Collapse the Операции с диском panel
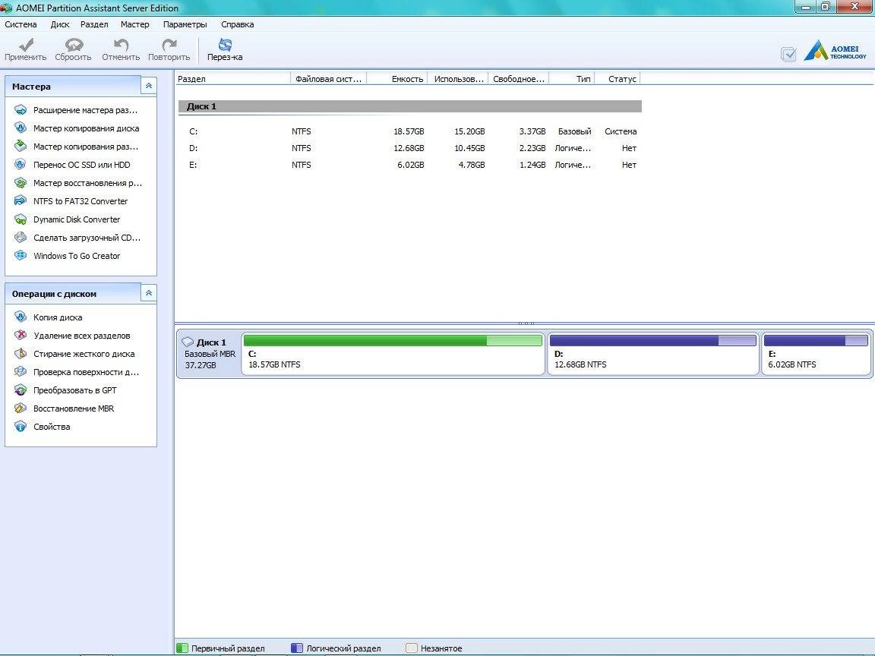875x656 pixels. pyautogui.click(x=148, y=293)
